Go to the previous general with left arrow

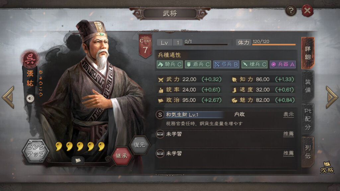click(8, 97)
